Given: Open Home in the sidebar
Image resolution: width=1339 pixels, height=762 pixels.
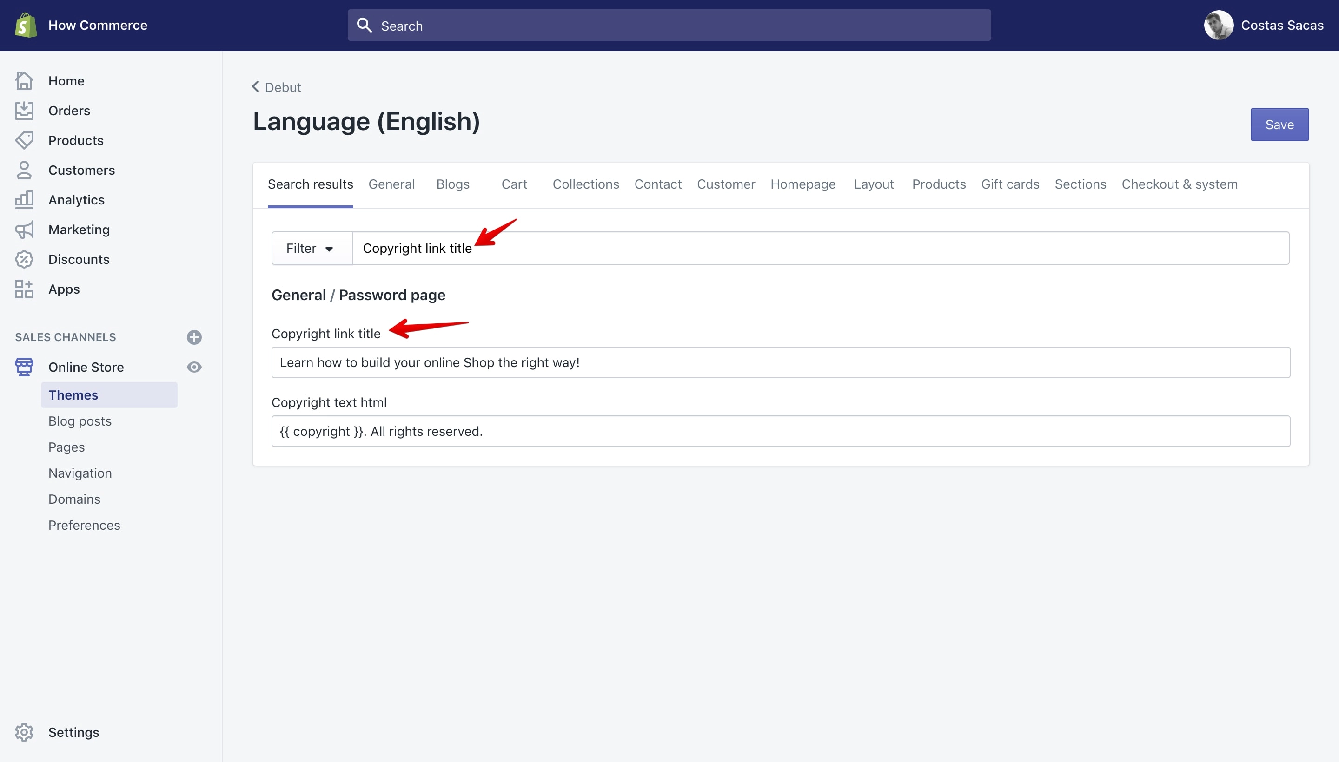Looking at the screenshot, I should [x=66, y=80].
